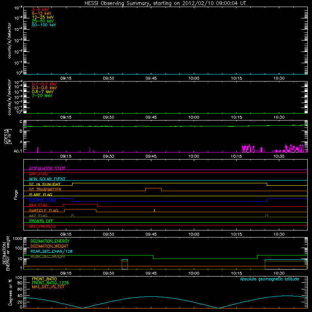The height and width of the screenshot is (312, 312).
Task: Select the PARTICLE_FLAG label
Action: 44,211
